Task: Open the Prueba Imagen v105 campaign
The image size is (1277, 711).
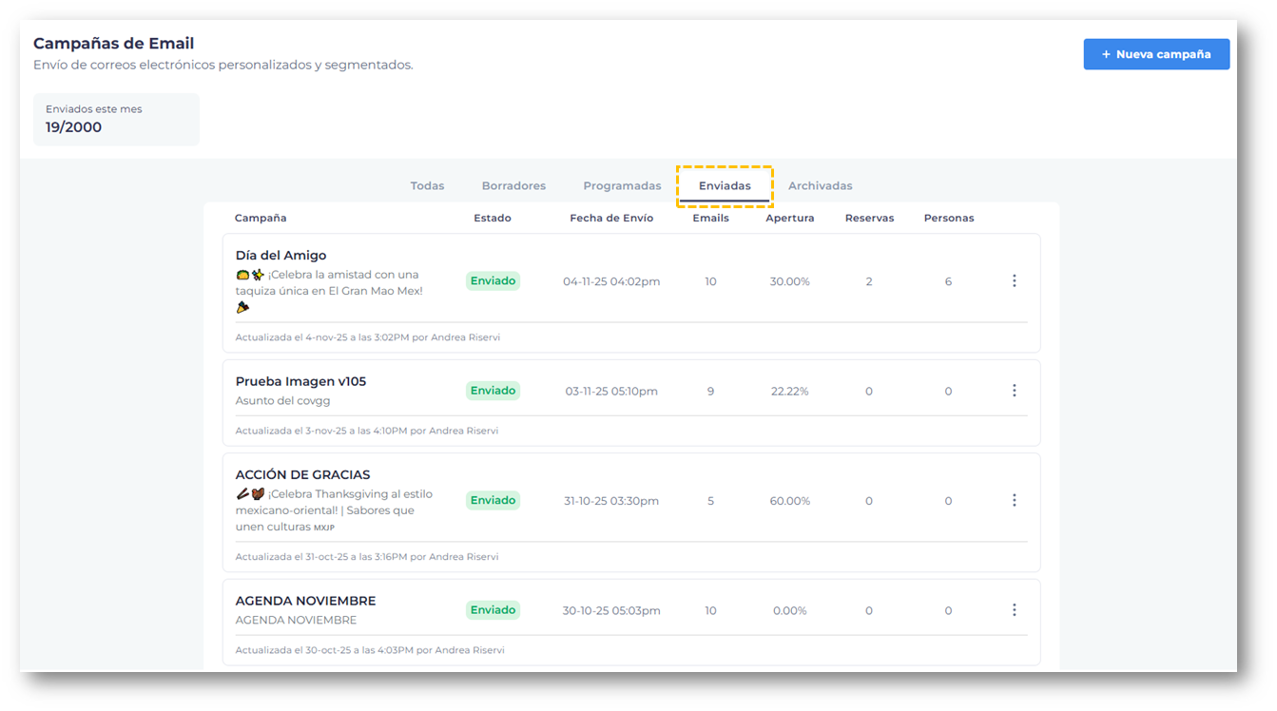Action: click(x=300, y=382)
